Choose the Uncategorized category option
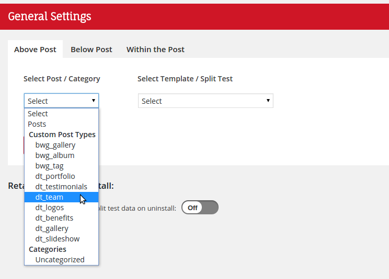 (x=61, y=260)
